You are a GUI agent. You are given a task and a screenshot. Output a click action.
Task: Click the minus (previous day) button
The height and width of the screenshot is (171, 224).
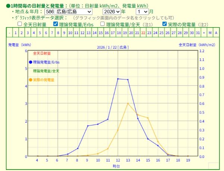9,33
